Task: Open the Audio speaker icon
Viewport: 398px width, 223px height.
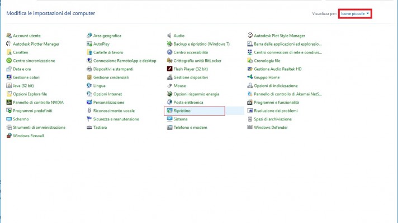Action: [x=169, y=36]
